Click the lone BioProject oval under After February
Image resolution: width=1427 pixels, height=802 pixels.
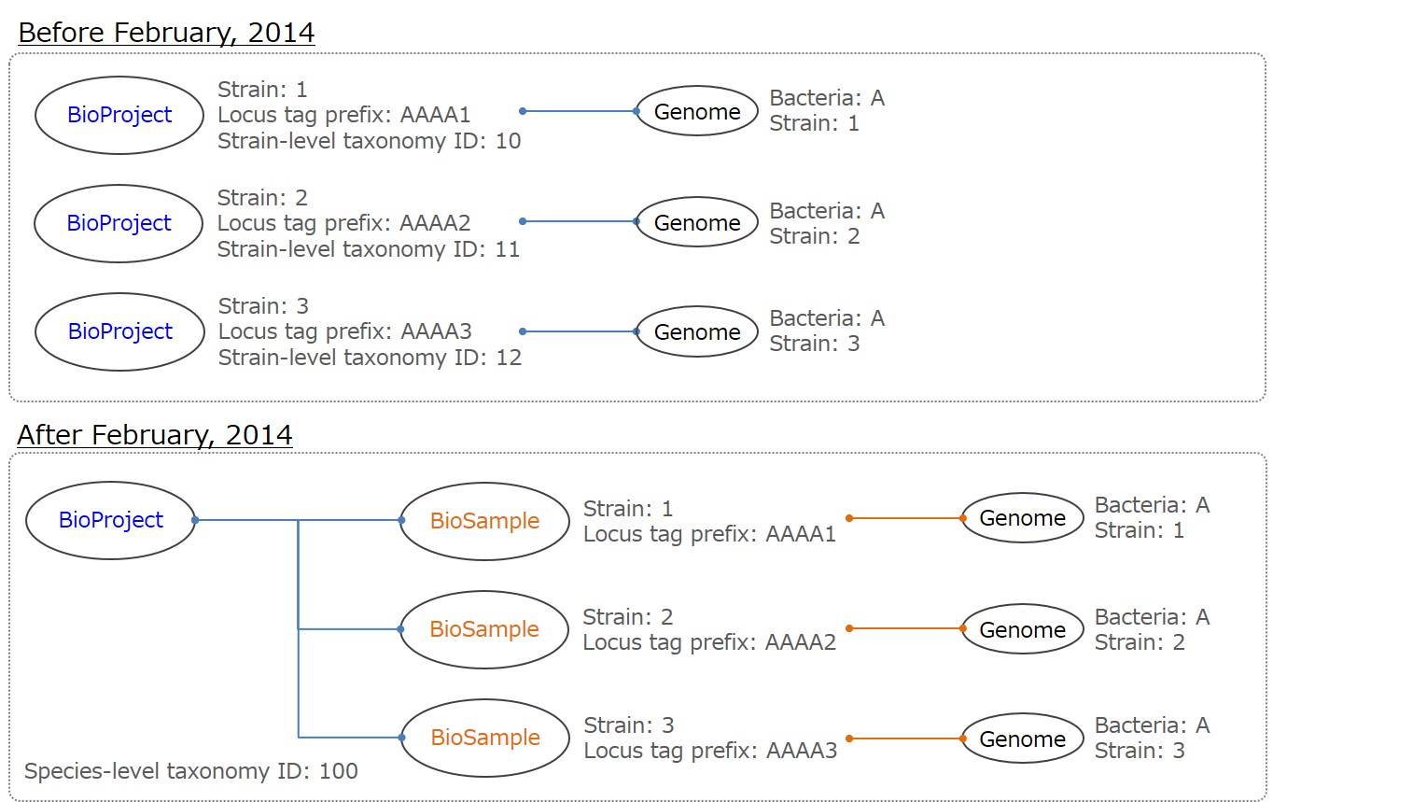[x=110, y=520]
